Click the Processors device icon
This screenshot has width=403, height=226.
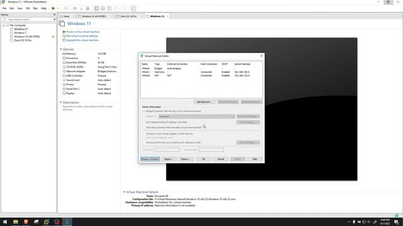pos(64,58)
